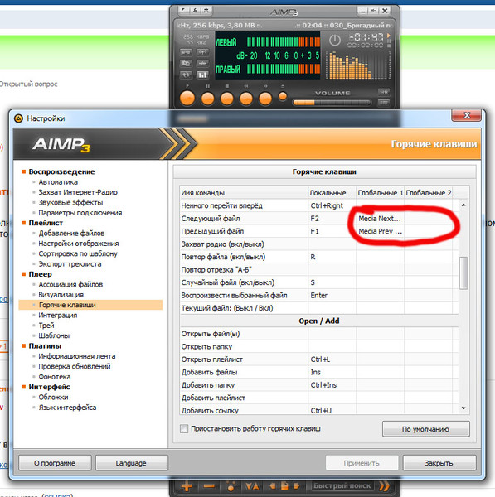
Task: Click the player power icon
Action: 334,41
